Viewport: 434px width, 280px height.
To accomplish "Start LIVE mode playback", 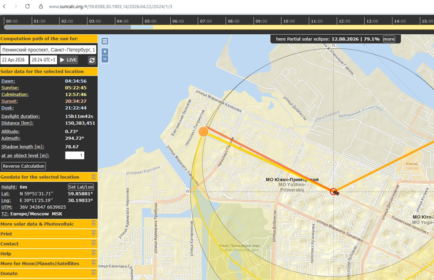I will tap(68, 60).
